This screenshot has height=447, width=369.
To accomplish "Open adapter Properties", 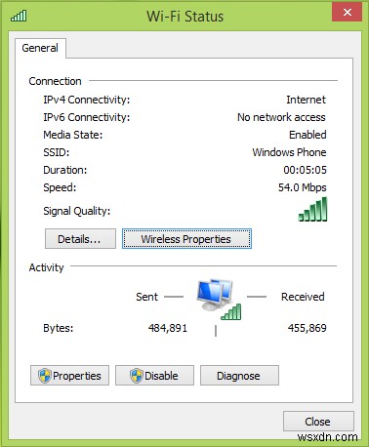I will (69, 376).
